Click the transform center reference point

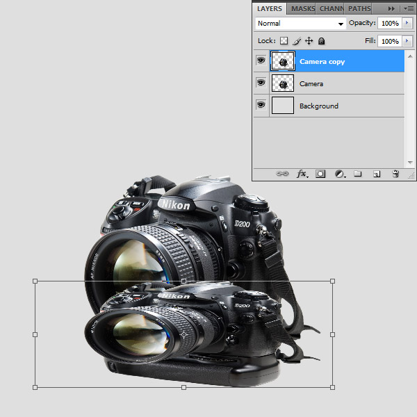(183, 334)
